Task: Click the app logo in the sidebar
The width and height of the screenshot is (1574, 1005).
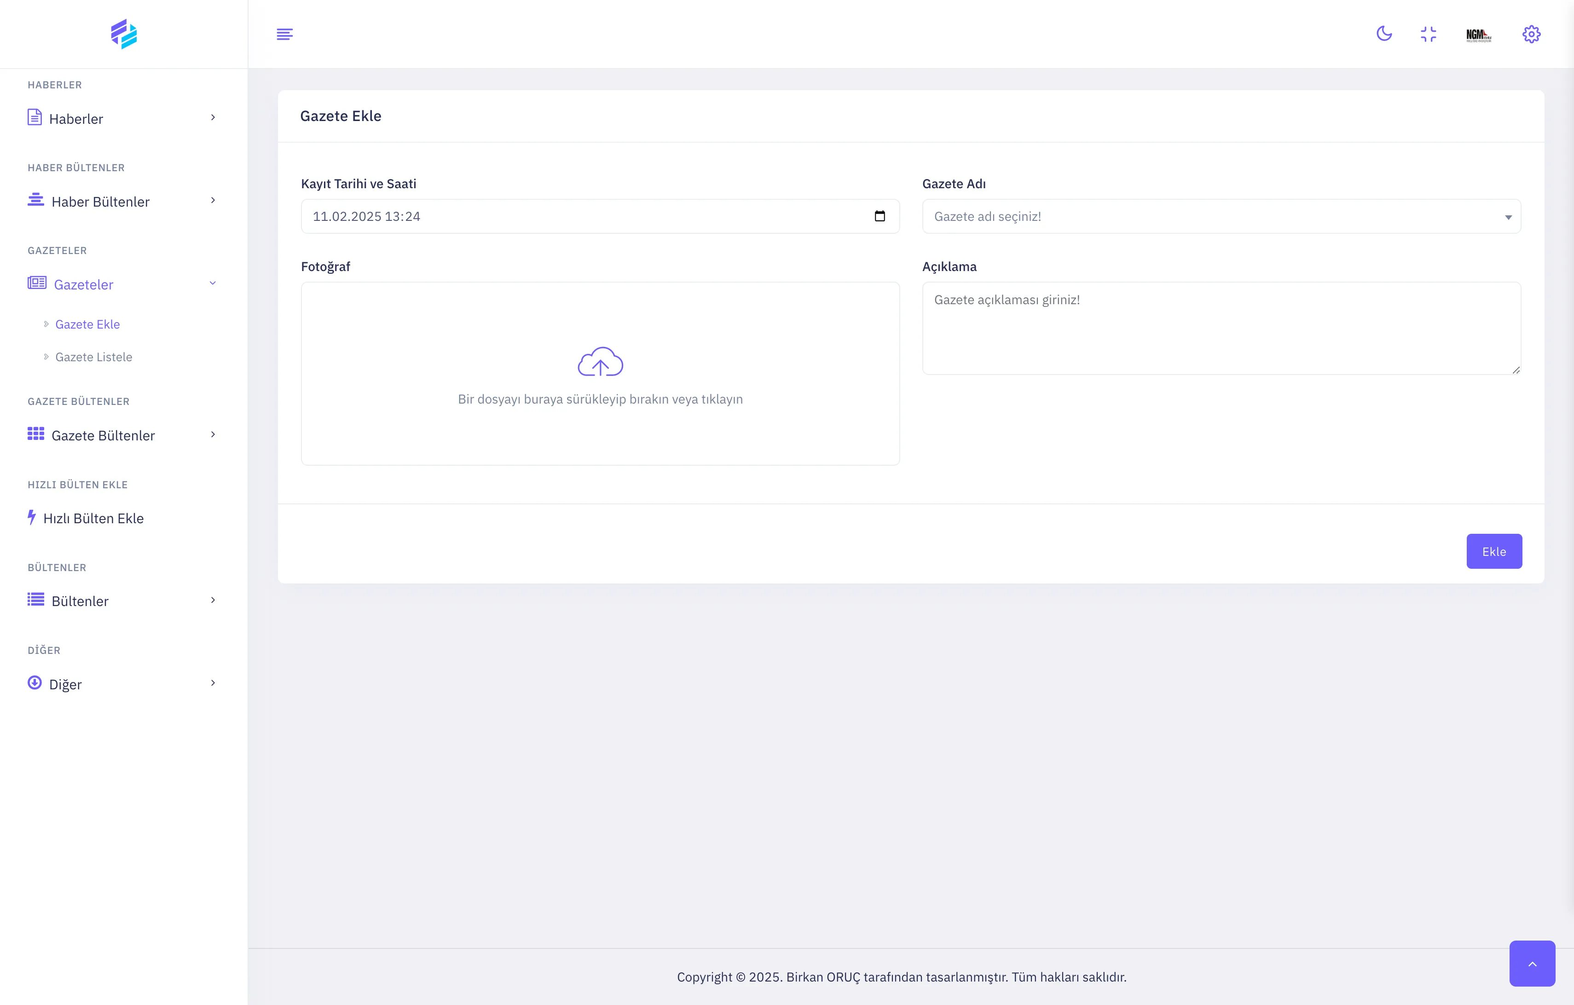Action: click(123, 34)
